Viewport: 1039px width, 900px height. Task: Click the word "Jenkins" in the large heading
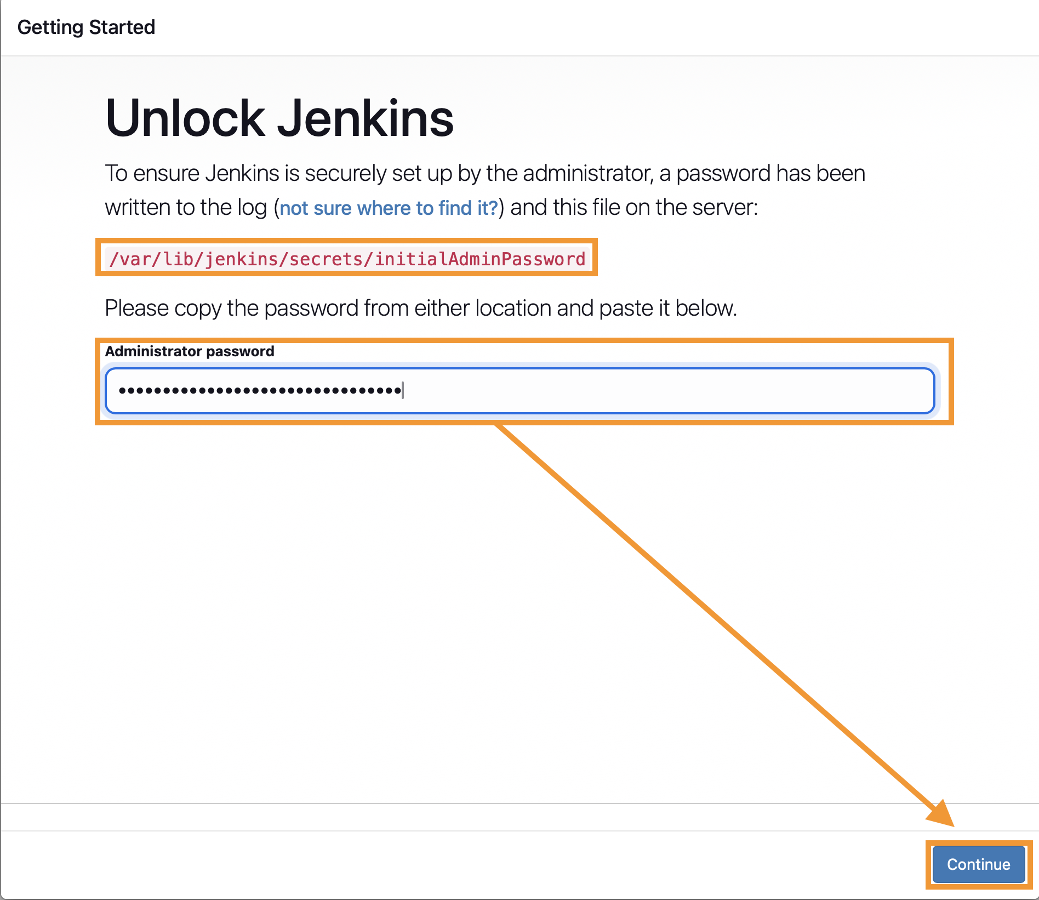[x=366, y=118]
